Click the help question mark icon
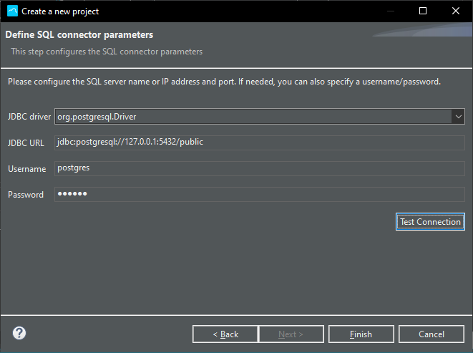 pos(19,333)
